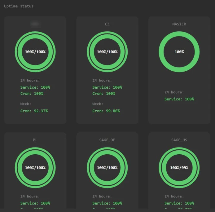This screenshot has height=212, width=215.
Task: Click the blurred title of first card
Action: pyautogui.click(x=35, y=24)
